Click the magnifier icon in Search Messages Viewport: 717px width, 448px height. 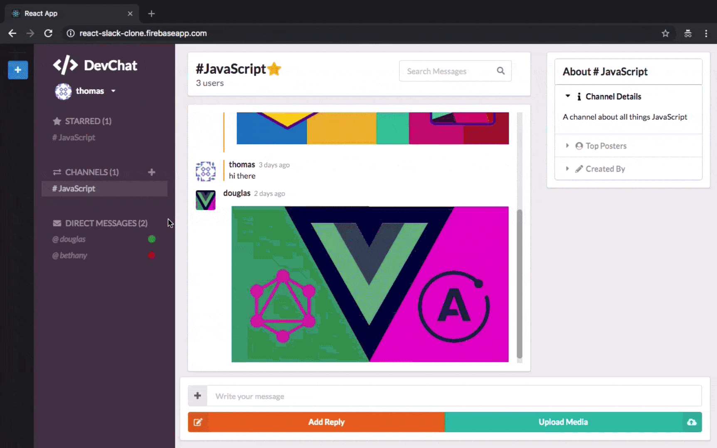click(501, 71)
